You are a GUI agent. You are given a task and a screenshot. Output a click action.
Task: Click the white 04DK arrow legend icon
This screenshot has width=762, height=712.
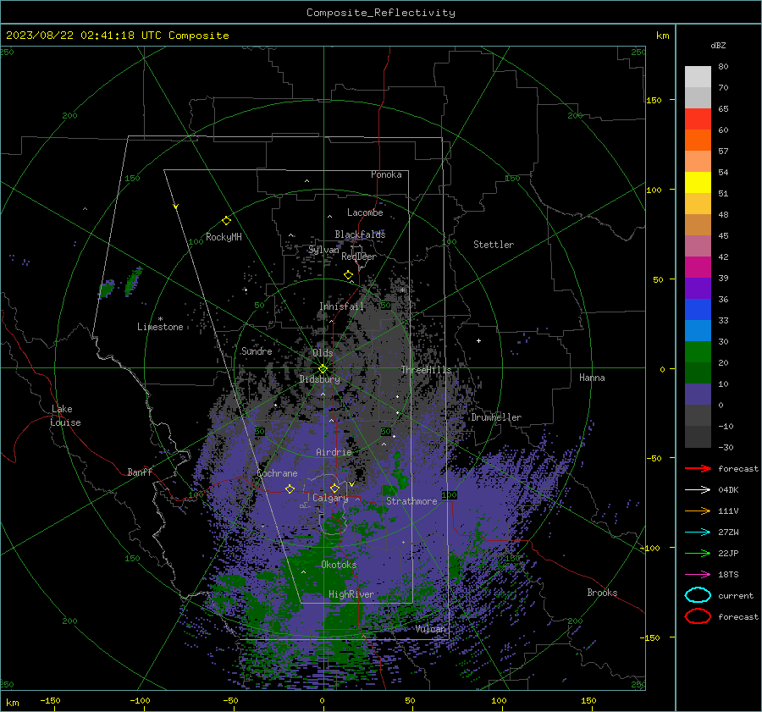[x=698, y=489]
